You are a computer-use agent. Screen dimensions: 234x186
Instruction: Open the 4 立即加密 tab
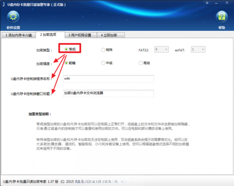click(x=111, y=35)
